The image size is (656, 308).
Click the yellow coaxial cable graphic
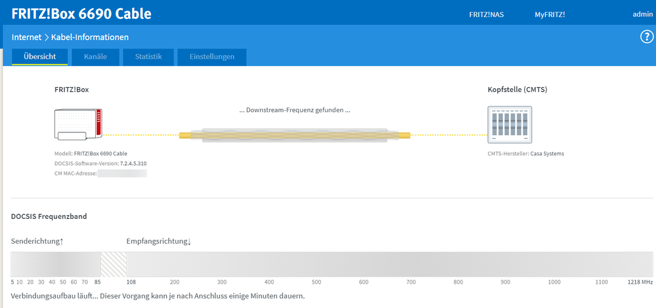click(x=294, y=135)
